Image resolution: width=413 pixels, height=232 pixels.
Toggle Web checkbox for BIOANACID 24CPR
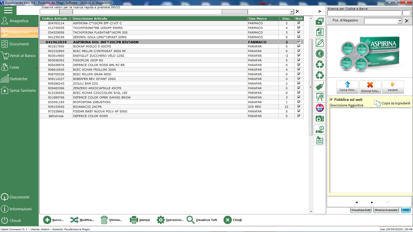point(299,107)
